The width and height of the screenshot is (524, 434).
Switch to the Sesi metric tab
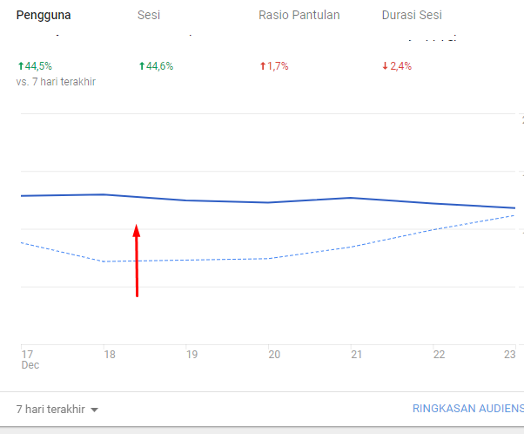click(148, 16)
